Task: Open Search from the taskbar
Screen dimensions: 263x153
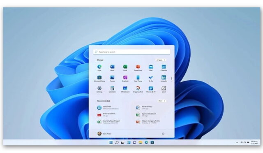Action: point(117,142)
